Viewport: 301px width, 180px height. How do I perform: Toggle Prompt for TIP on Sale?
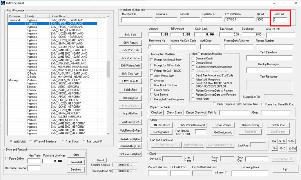pos(151,65)
